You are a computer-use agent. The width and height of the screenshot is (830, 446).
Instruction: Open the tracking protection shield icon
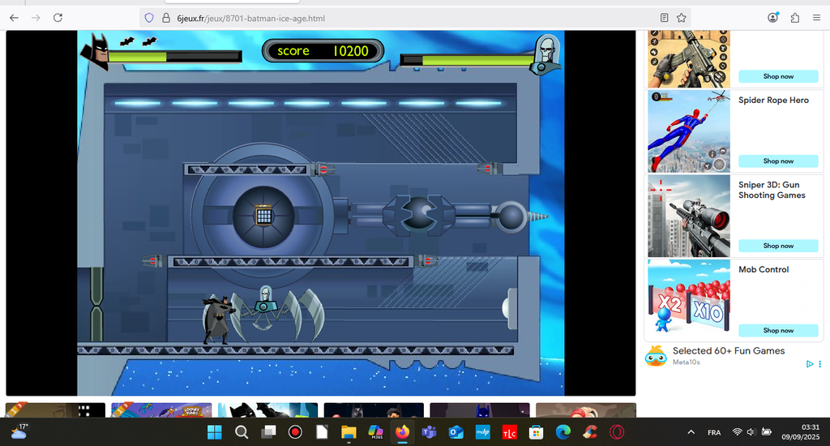[x=148, y=17]
